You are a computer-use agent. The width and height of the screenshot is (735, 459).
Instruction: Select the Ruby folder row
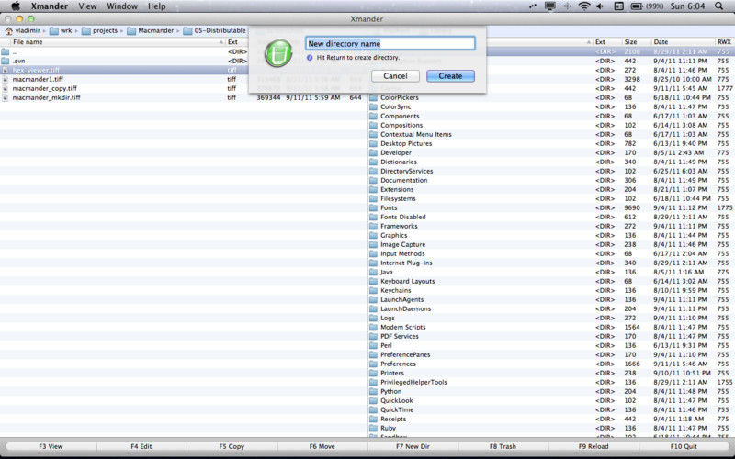(551, 428)
